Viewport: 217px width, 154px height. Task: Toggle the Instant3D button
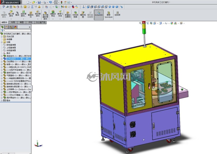(x=99, y=15)
